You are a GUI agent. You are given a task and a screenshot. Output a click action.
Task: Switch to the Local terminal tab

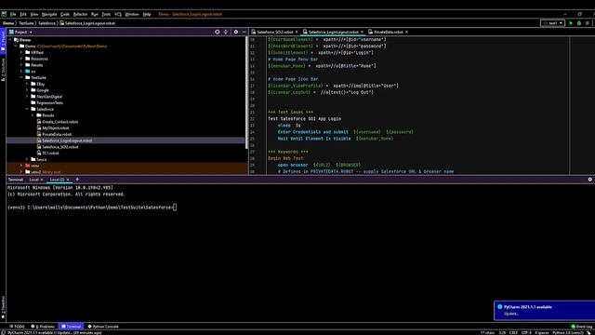(33, 180)
